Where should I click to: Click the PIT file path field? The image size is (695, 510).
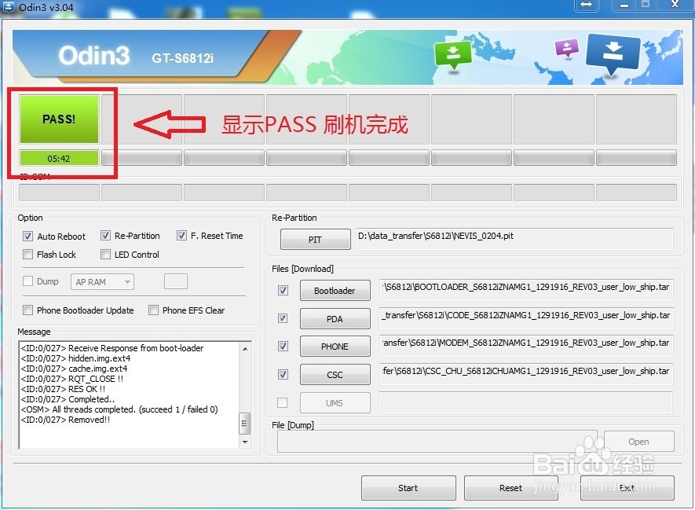514,239
